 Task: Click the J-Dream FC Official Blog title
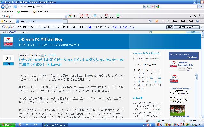coord(40,39)
